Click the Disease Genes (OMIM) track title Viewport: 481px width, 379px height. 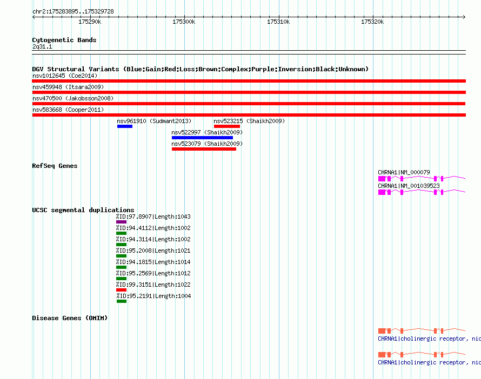(x=70, y=318)
